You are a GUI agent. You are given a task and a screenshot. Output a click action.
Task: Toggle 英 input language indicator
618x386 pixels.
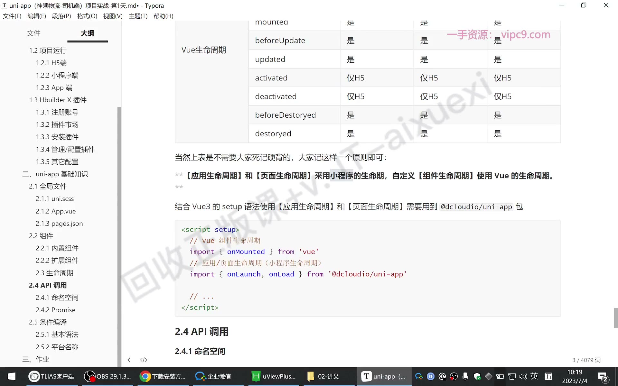pos(534,376)
